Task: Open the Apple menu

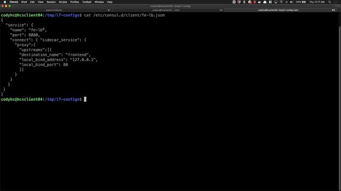Action: [5, 2]
